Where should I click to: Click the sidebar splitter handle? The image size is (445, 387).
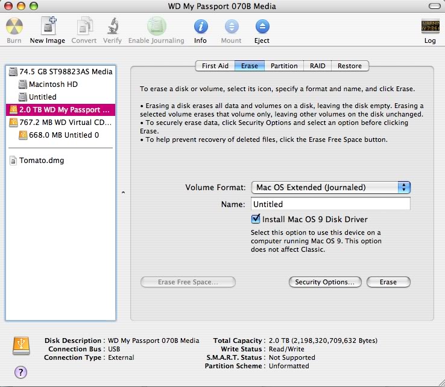pyautogui.click(x=123, y=193)
